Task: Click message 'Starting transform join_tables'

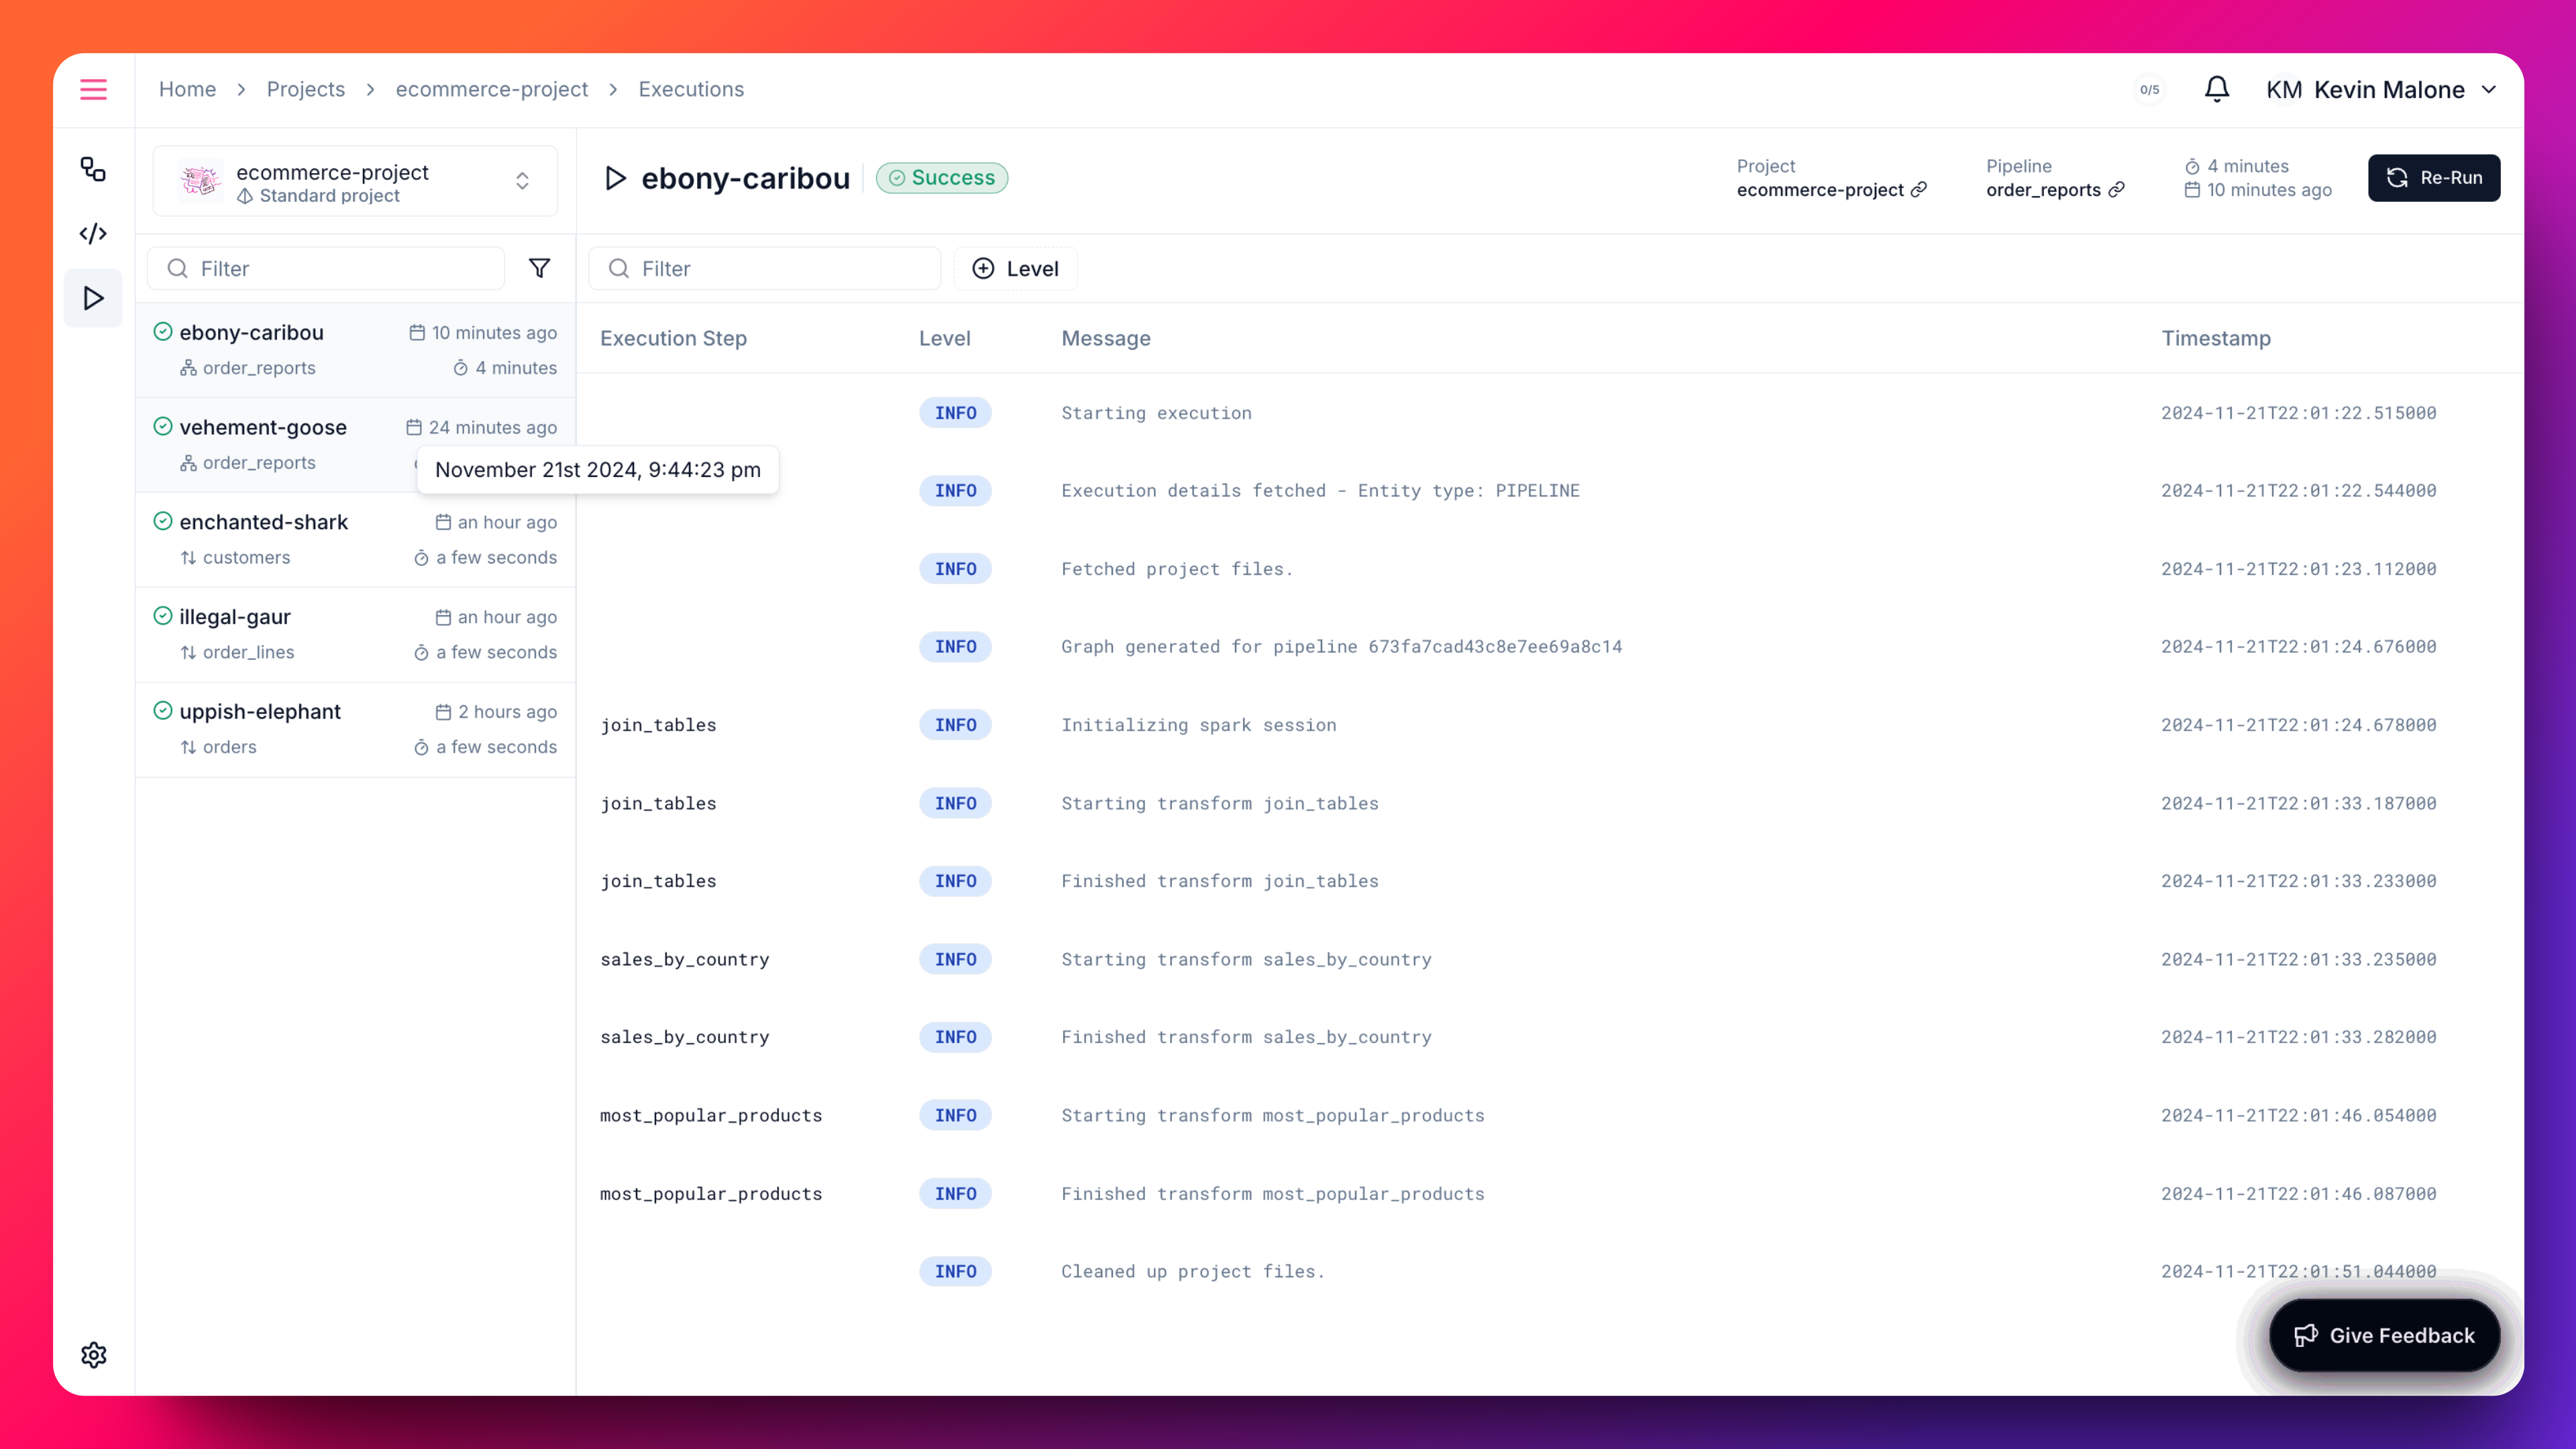Action: pos(1219,803)
